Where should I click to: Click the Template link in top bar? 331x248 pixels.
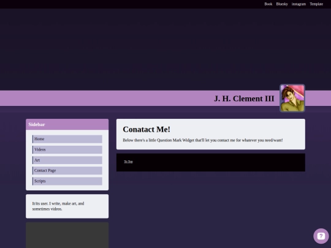pos(316,4)
